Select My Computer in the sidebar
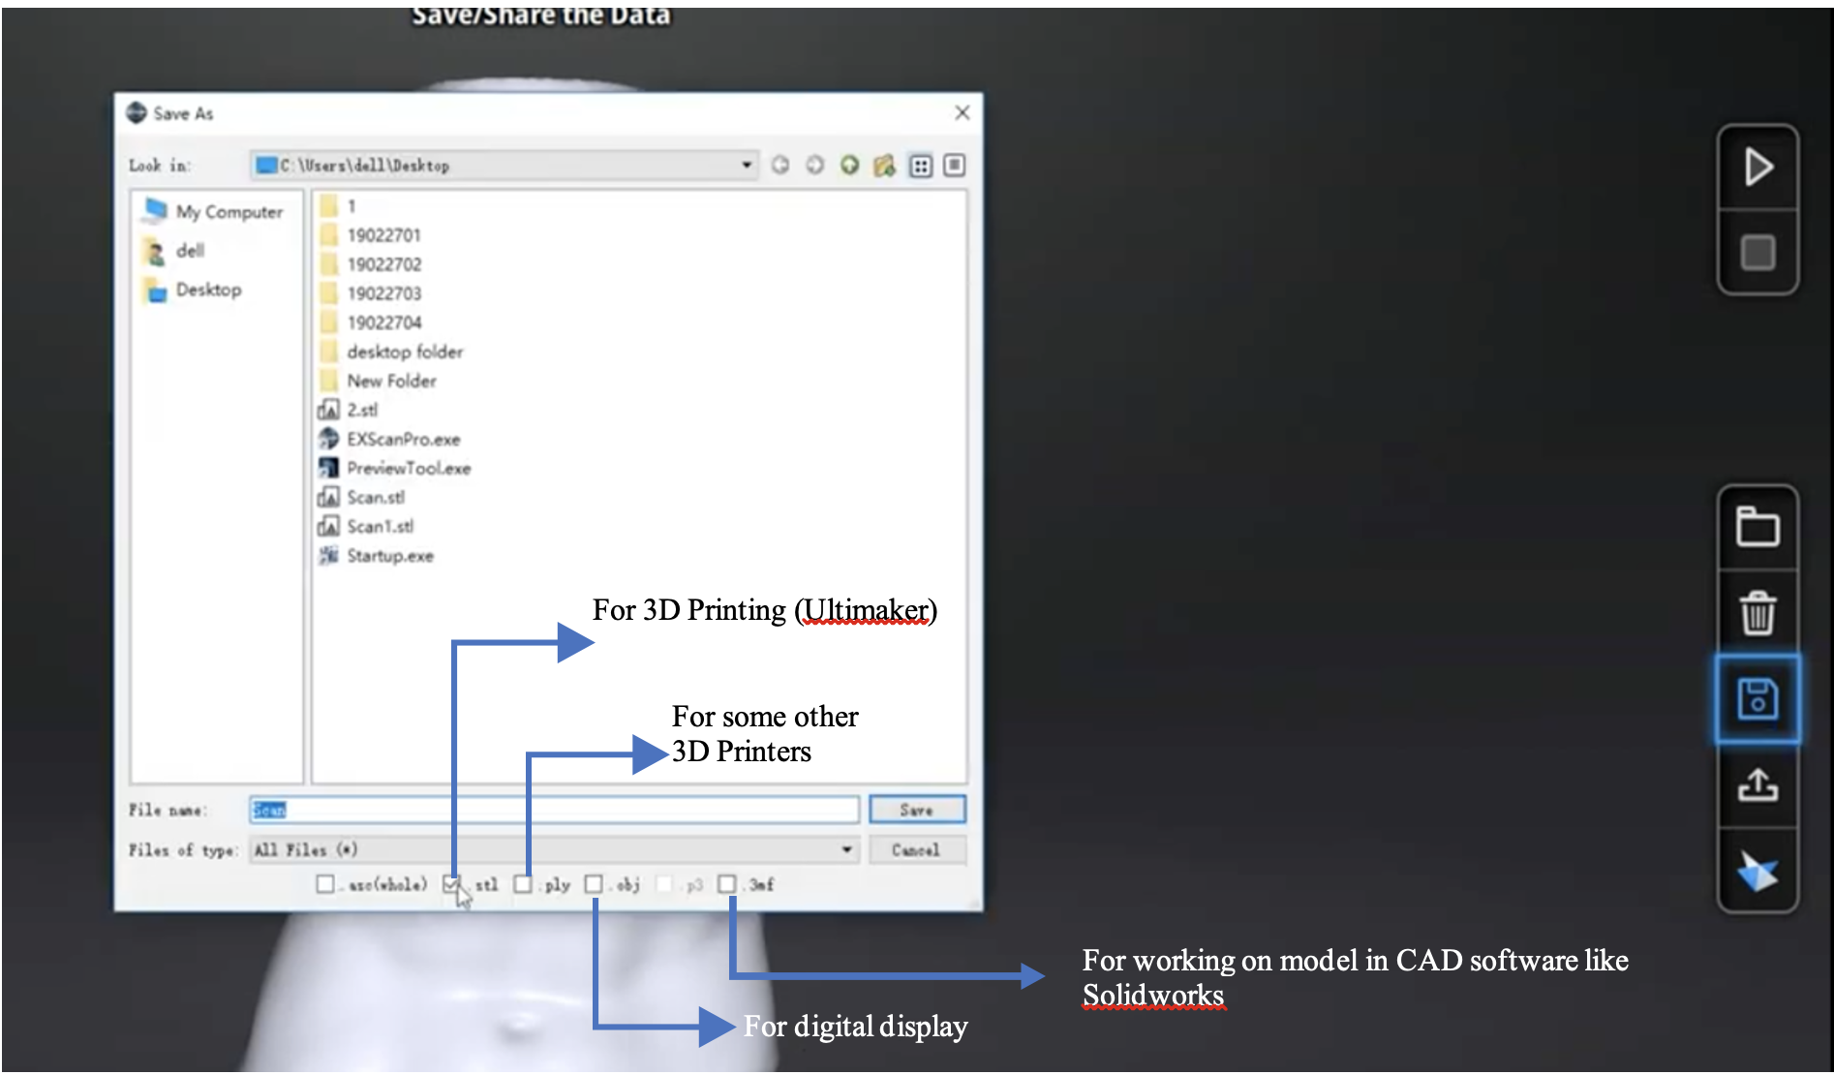This screenshot has height=1075, width=1834. click(x=229, y=211)
